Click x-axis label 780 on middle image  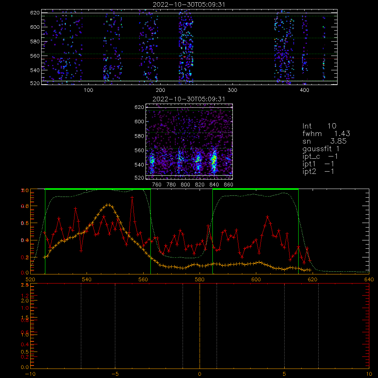click(x=171, y=185)
